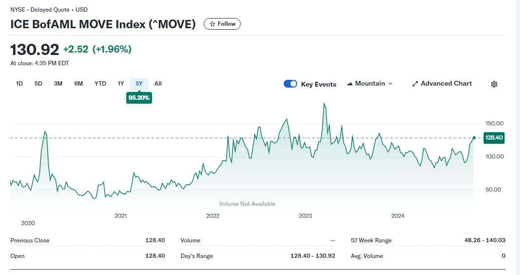520x275 pixels.
Task: Click the 2023 spike peak on chart
Action: coord(324,104)
